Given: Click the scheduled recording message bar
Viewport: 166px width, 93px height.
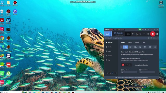Looking at the screenshot, I should [x=131, y=77].
